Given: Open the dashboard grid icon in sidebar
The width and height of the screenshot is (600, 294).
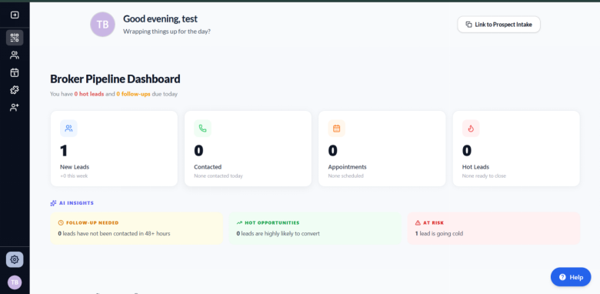Looking at the screenshot, I should (15, 38).
